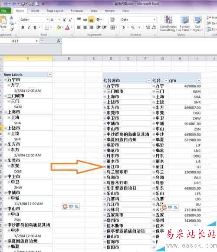
Task: Decrease the indent
Action: point(99,27)
